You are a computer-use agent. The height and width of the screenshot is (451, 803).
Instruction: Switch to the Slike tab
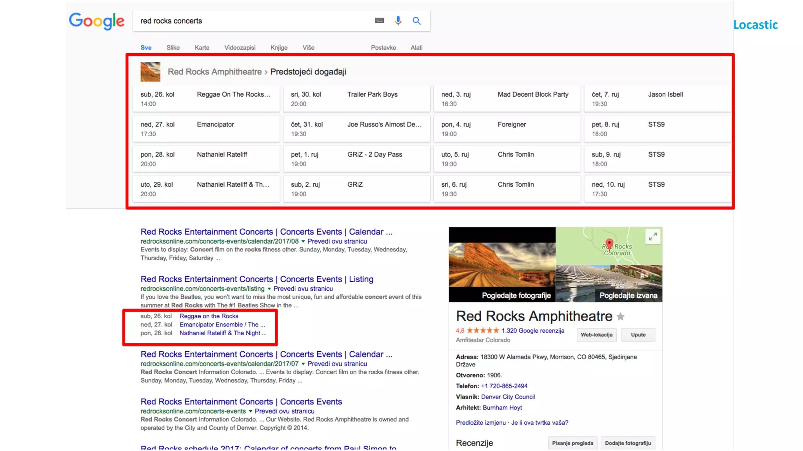173,47
